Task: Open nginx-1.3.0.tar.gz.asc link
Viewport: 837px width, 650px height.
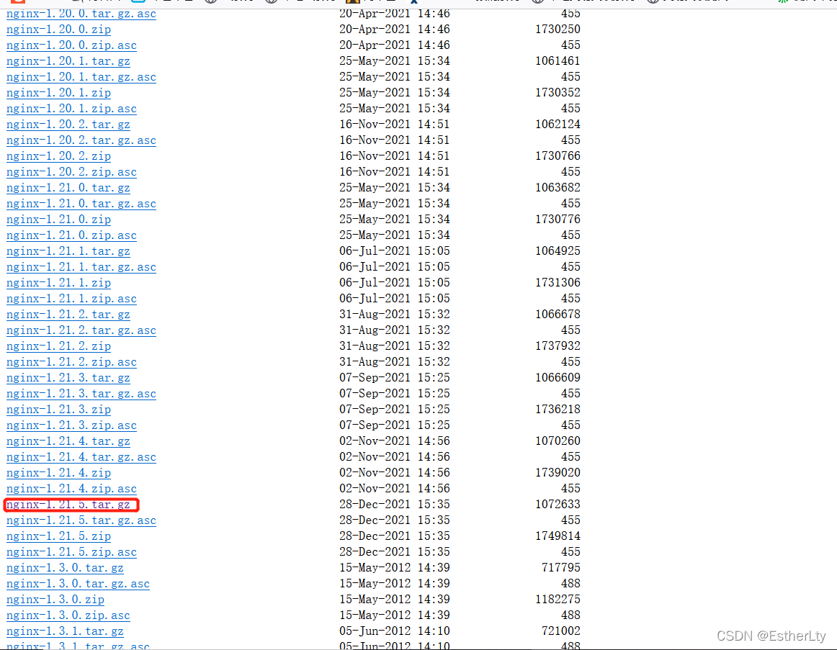Action: click(x=78, y=584)
